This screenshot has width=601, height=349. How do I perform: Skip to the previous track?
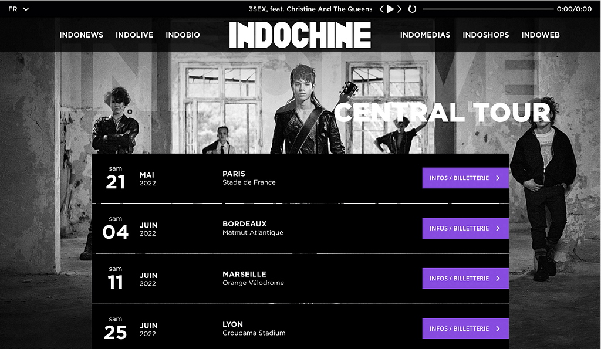click(381, 9)
